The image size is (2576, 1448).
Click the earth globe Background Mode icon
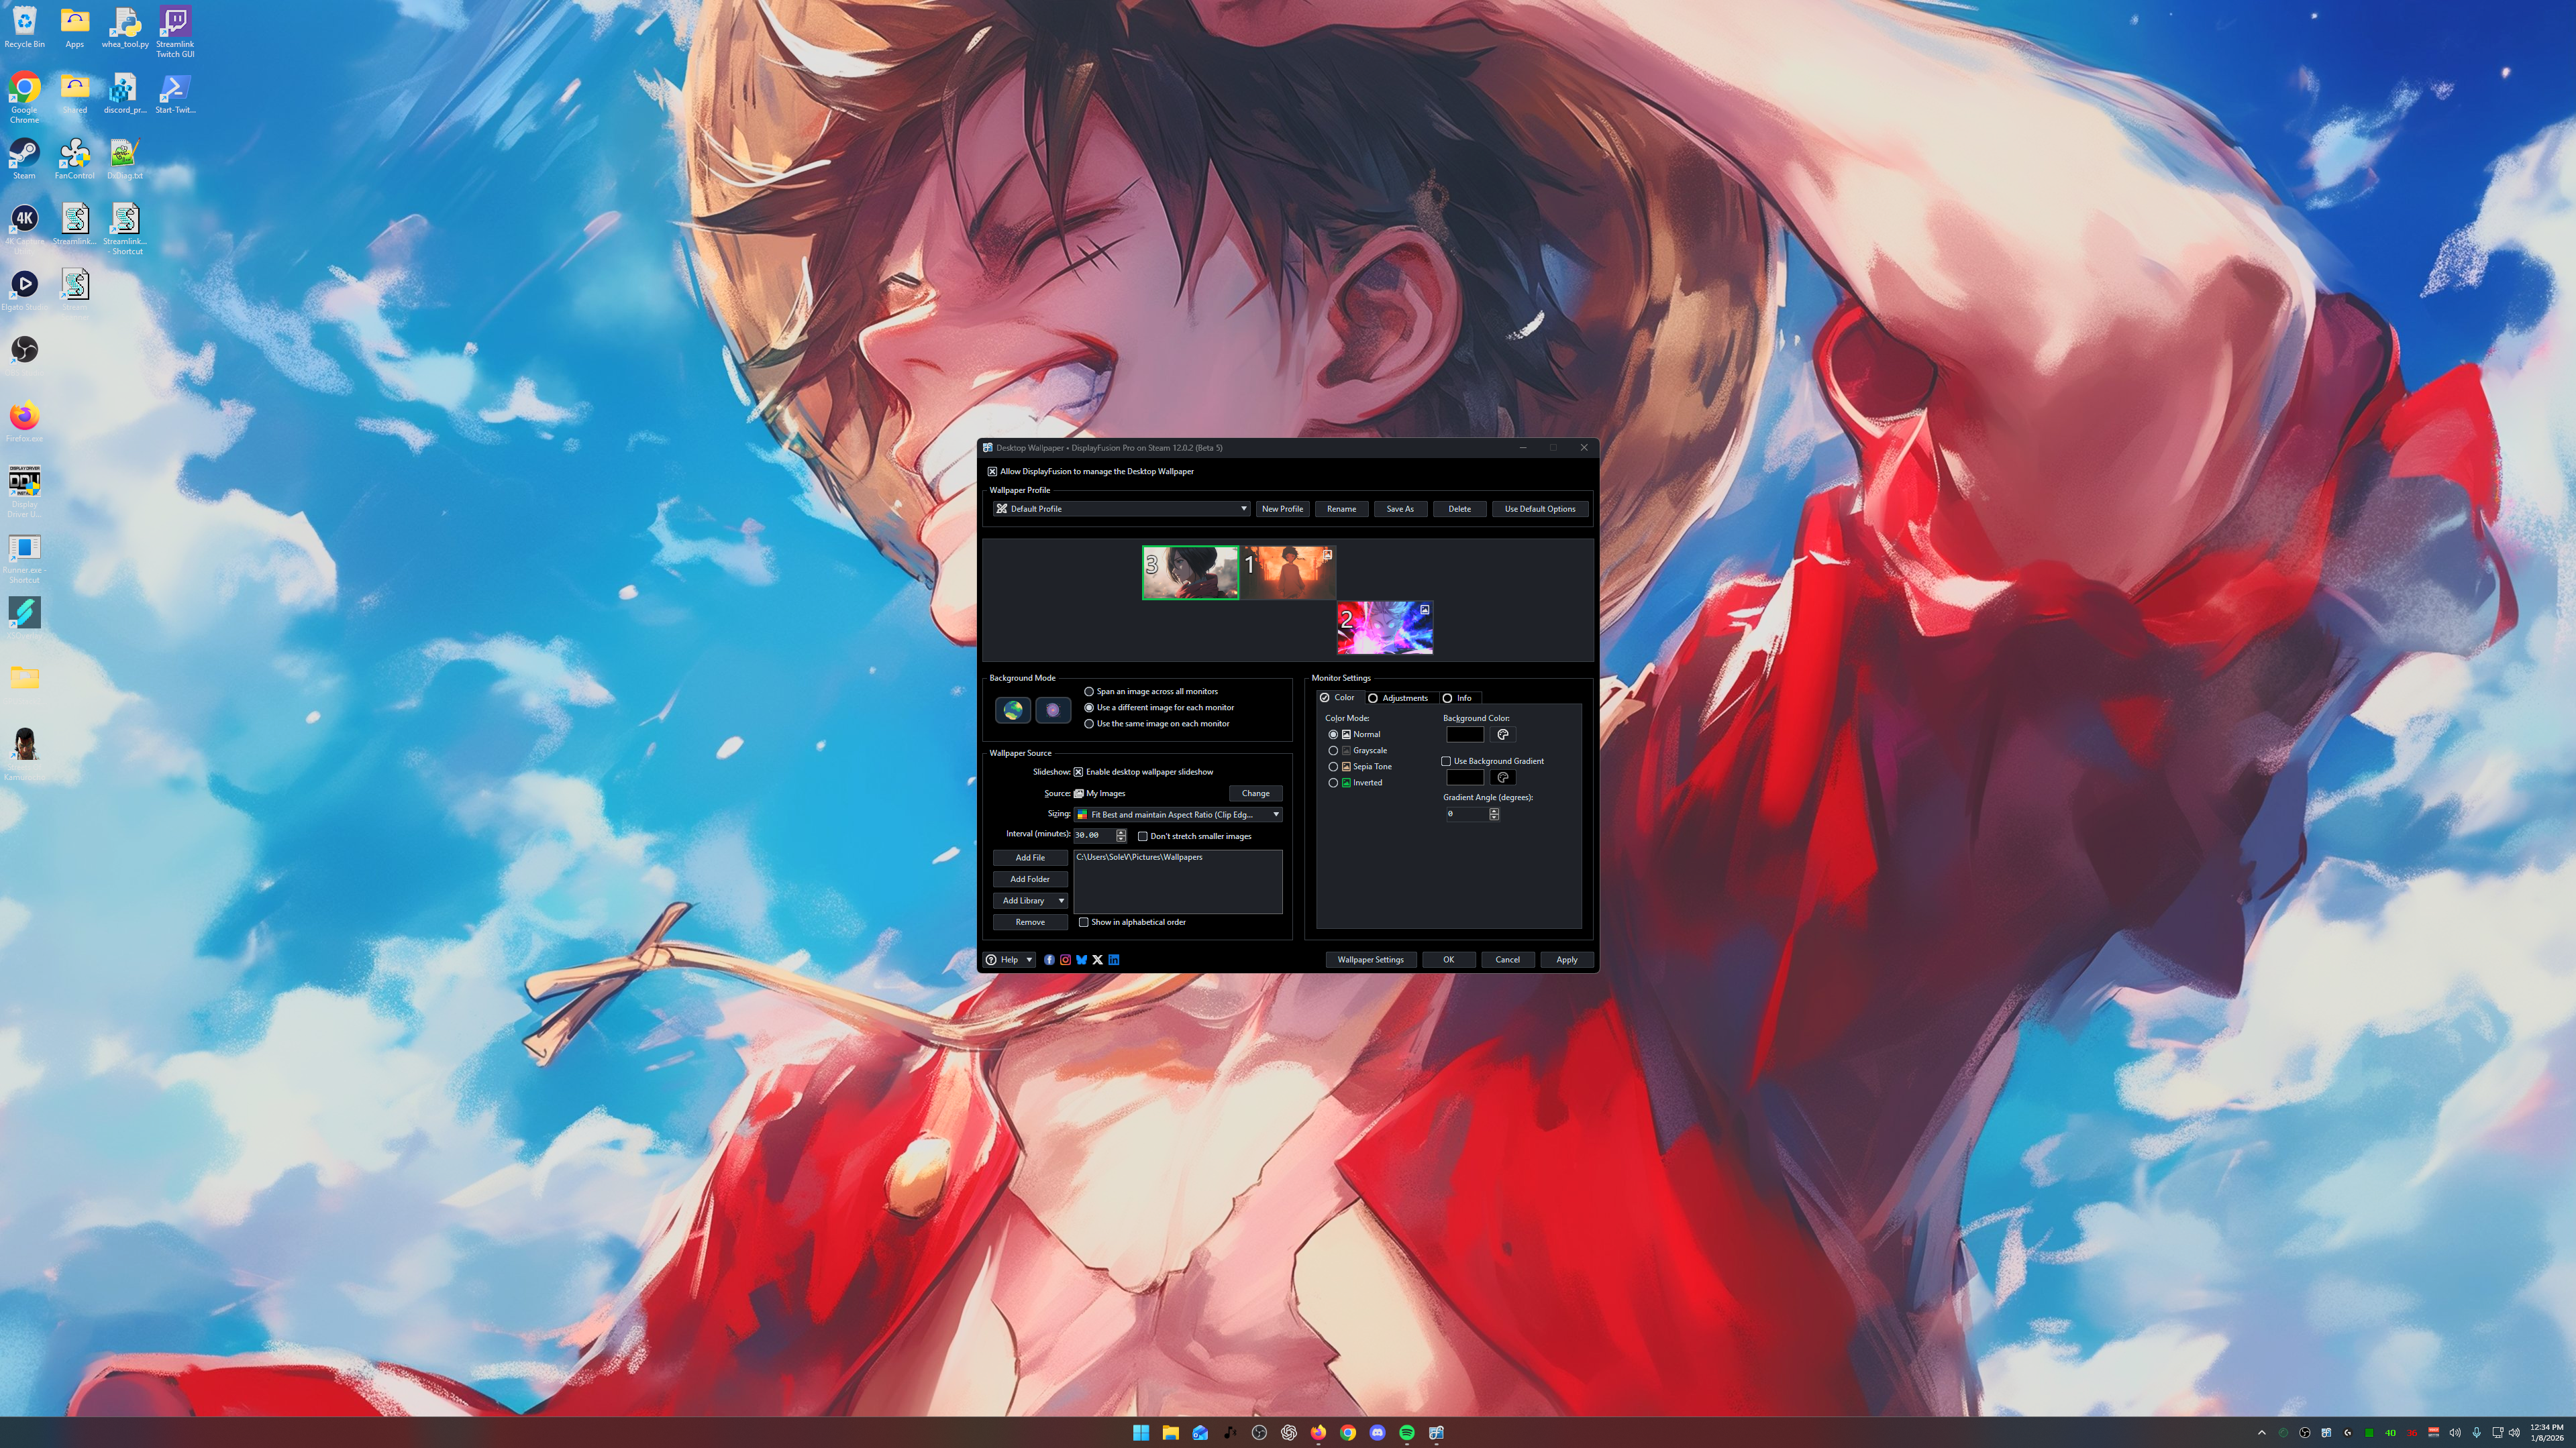1013,710
